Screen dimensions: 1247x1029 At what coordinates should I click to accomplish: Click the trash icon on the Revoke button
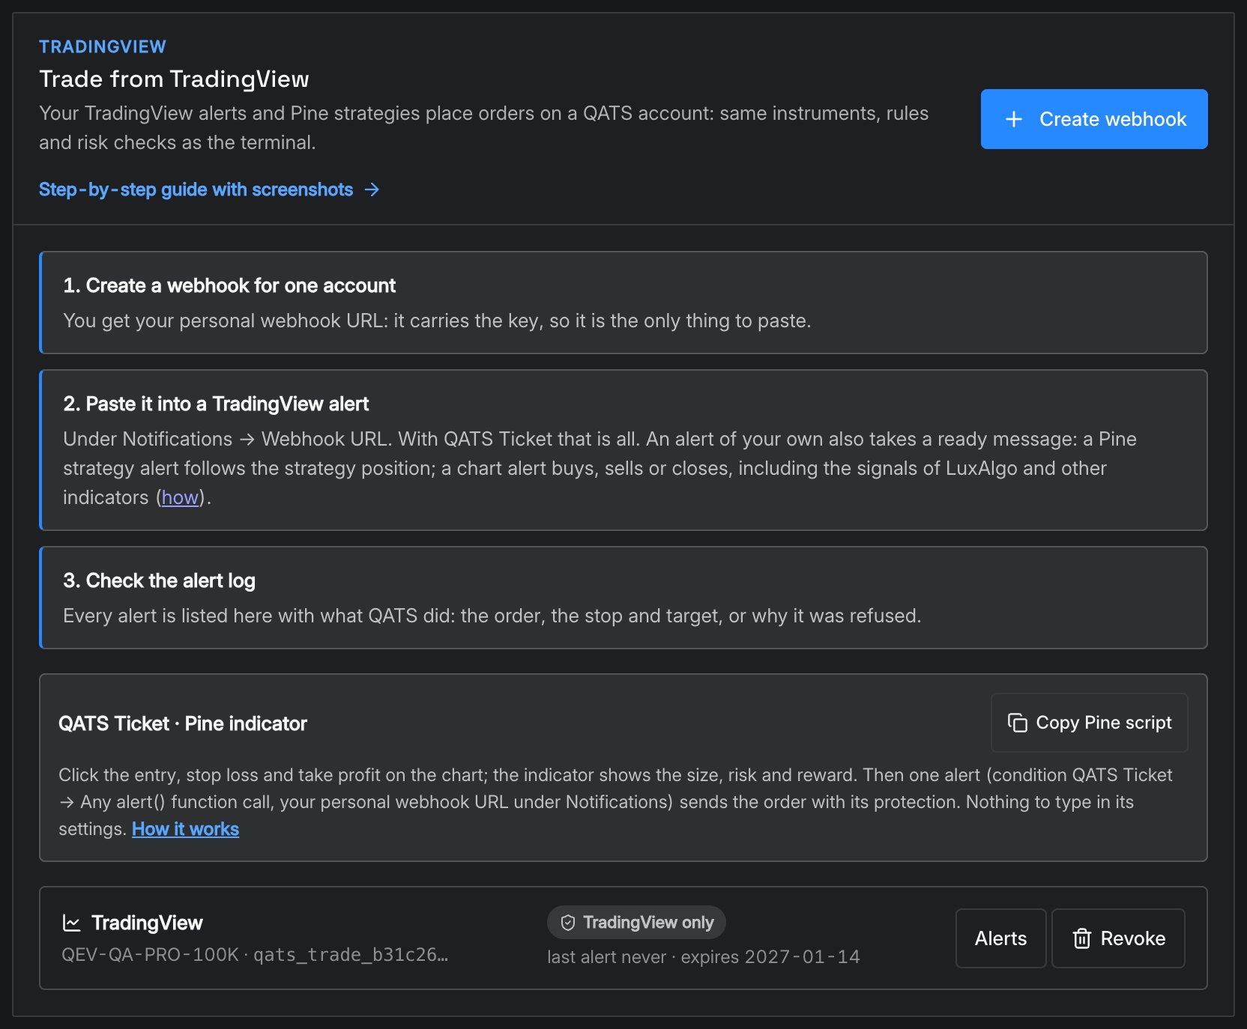coord(1082,938)
